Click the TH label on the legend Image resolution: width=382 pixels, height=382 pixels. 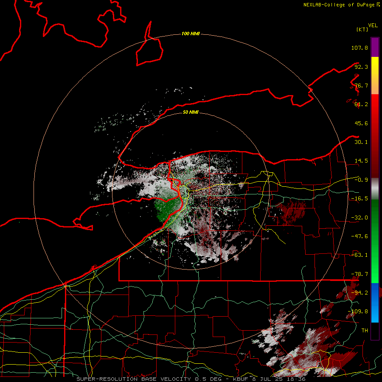click(365, 331)
